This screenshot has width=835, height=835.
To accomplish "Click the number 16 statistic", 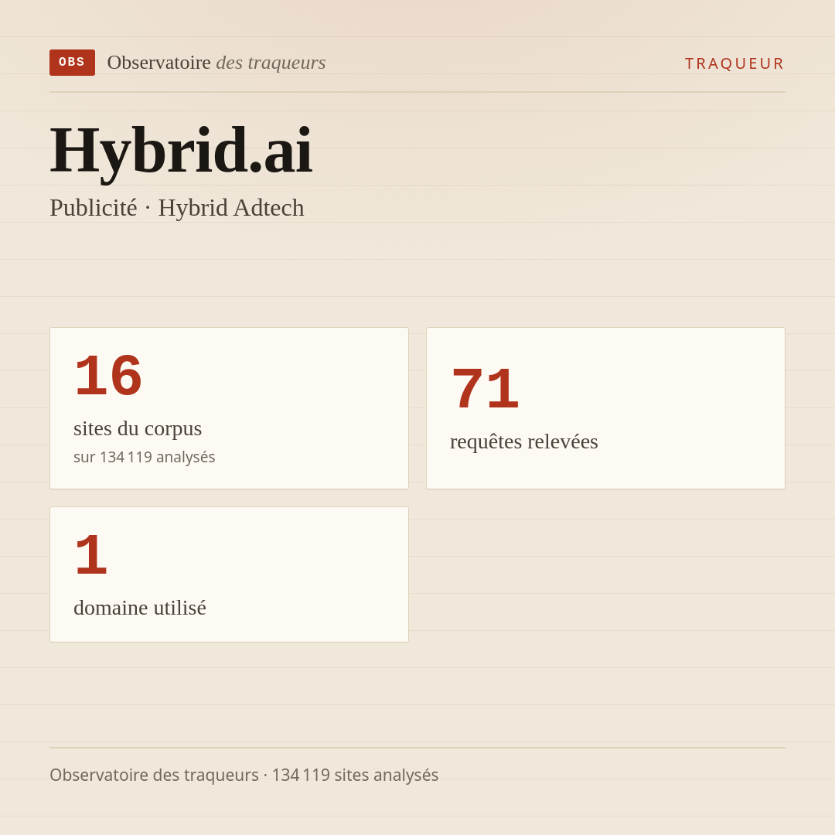I will pyautogui.click(x=108, y=376).
